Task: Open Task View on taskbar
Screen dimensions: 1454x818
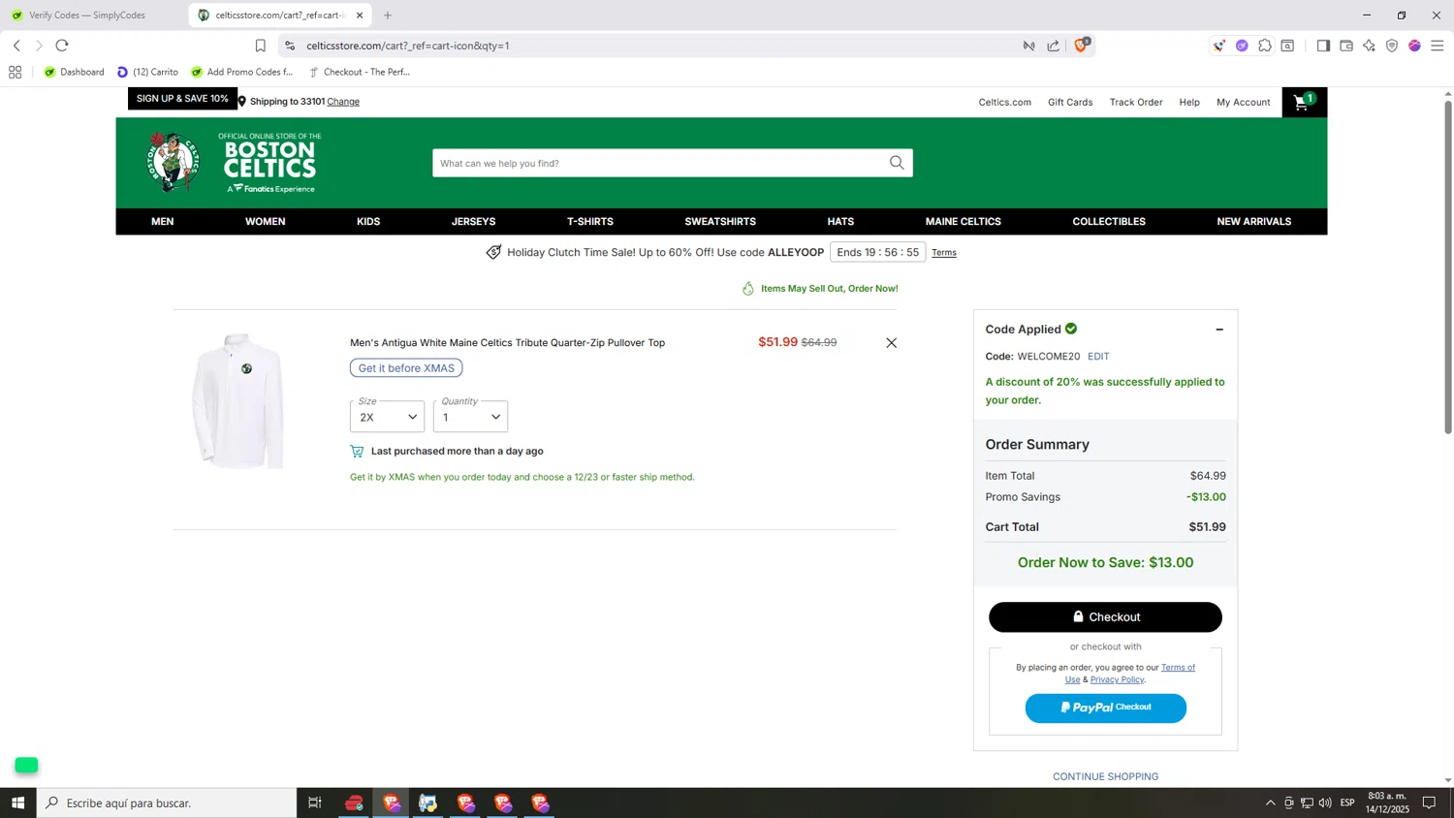Action: click(x=315, y=802)
